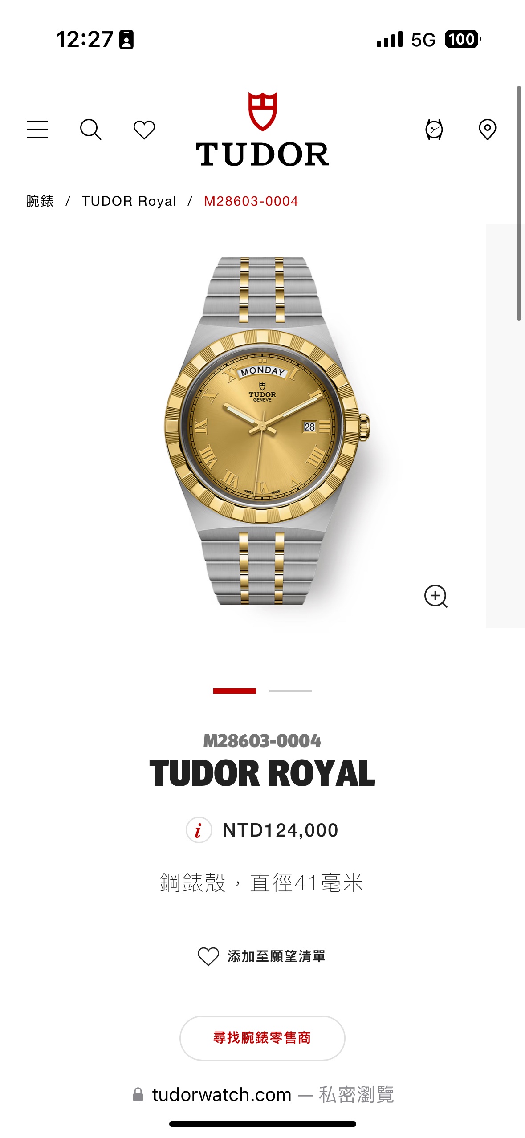Open the store locator pin icon

coord(488,130)
